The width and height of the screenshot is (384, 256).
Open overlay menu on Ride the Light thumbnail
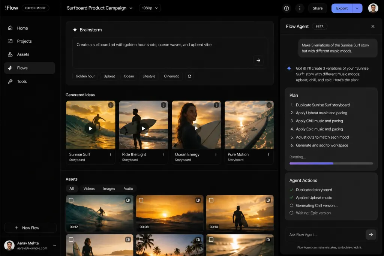[163, 105]
